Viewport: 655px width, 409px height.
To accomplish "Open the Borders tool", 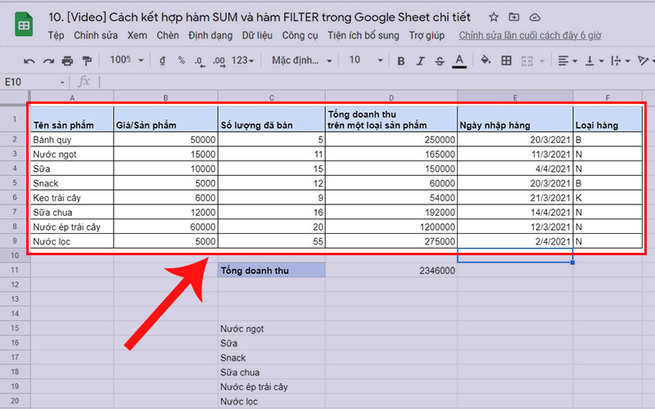I will pyautogui.click(x=506, y=61).
